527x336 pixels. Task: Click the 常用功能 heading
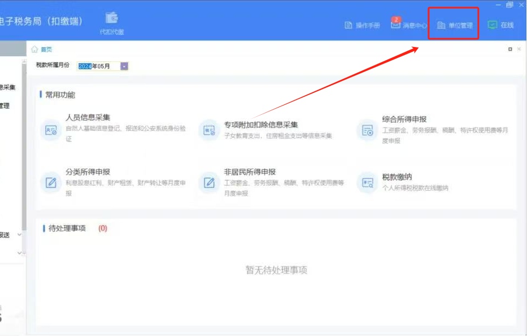60,95
